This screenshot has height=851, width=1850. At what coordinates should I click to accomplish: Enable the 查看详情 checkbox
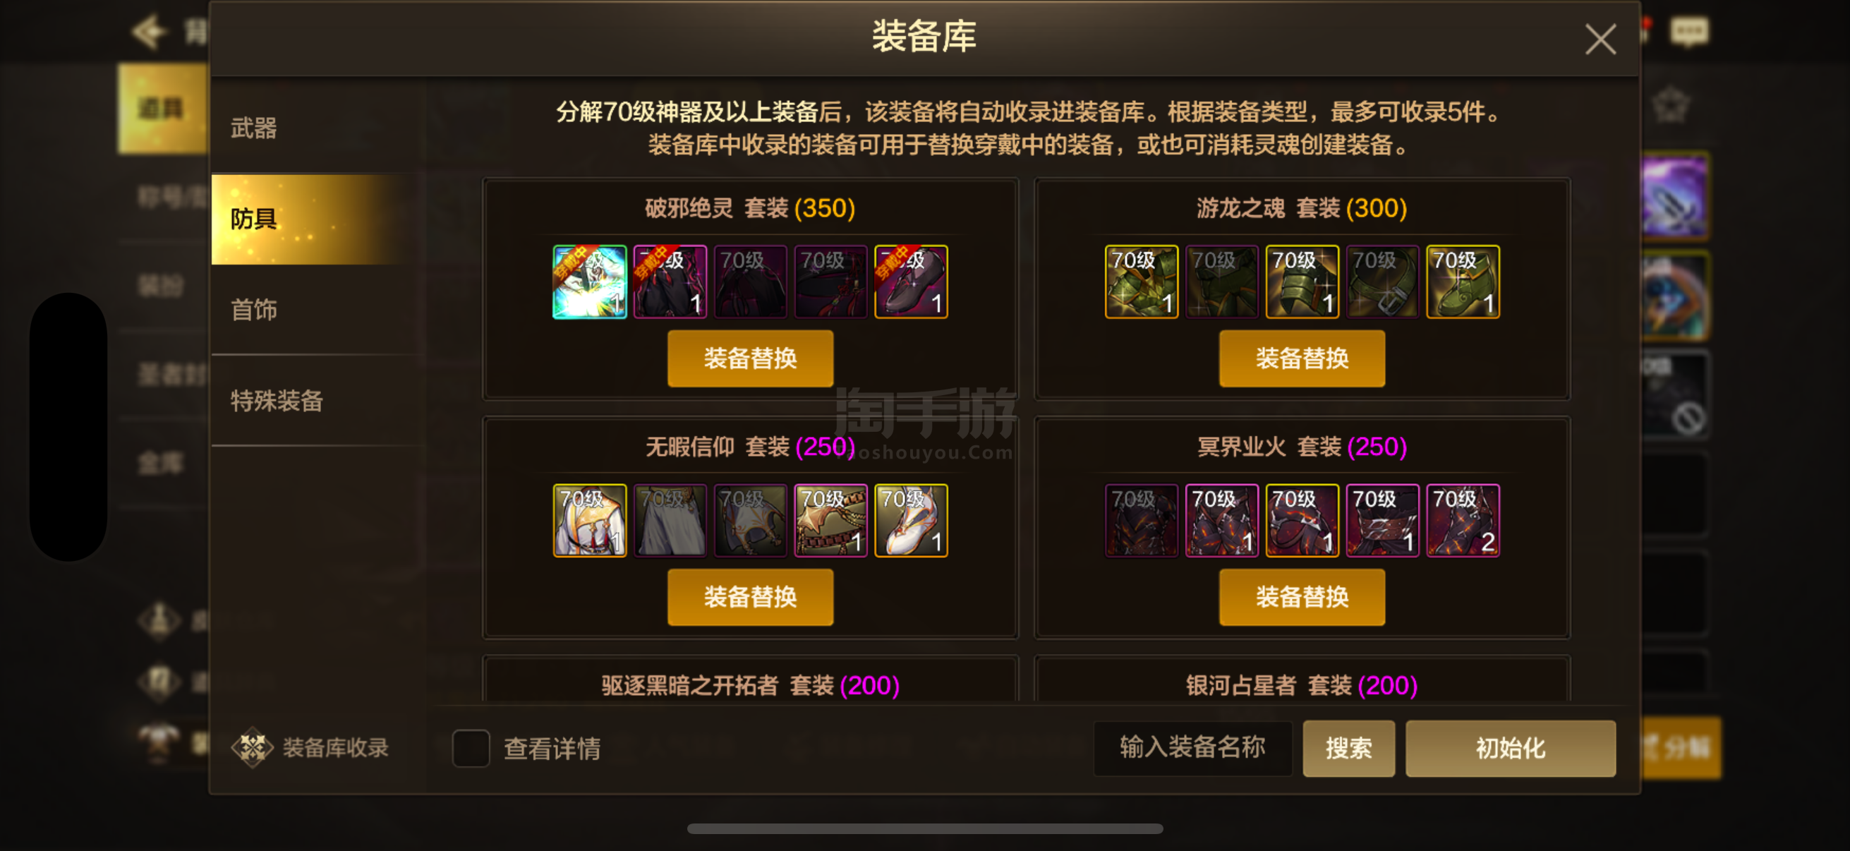pos(471,747)
